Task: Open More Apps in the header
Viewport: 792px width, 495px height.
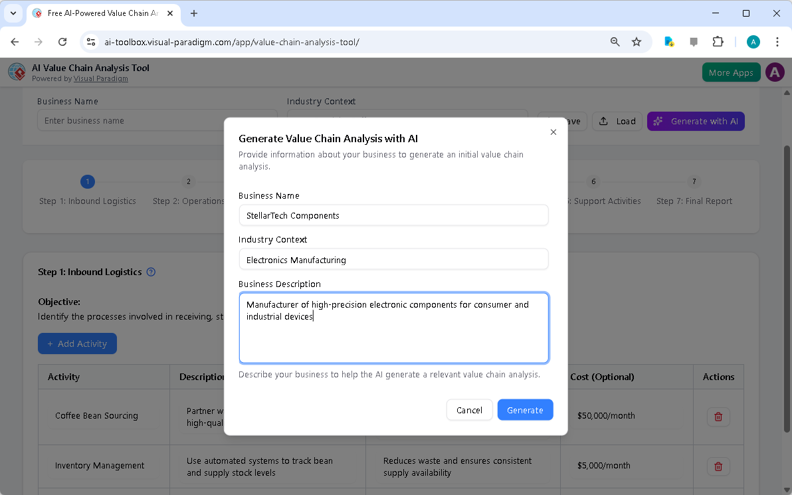Action: 731,72
